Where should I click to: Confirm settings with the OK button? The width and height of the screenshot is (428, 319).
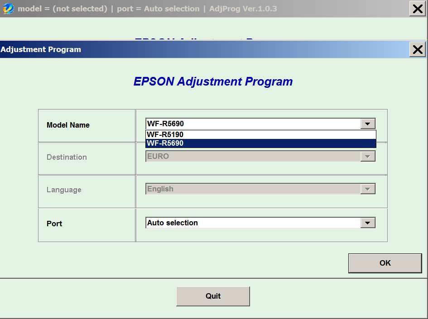(x=385, y=263)
